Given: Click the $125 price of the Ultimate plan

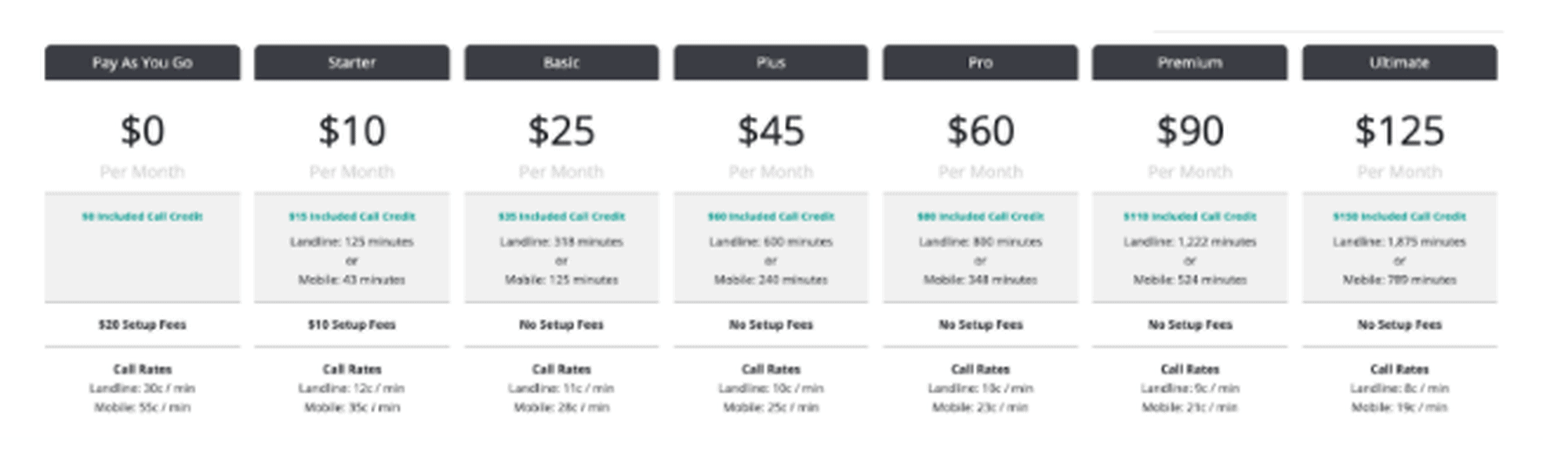Looking at the screenshot, I should 1400,131.
